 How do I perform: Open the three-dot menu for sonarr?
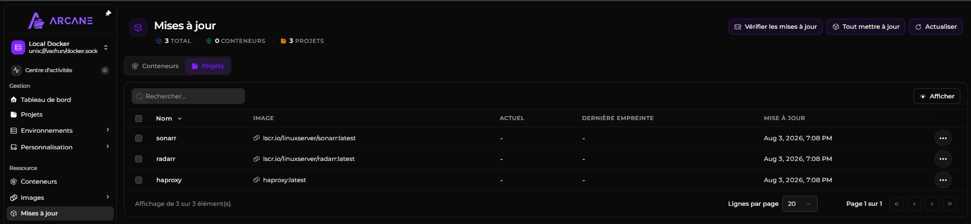[943, 138]
